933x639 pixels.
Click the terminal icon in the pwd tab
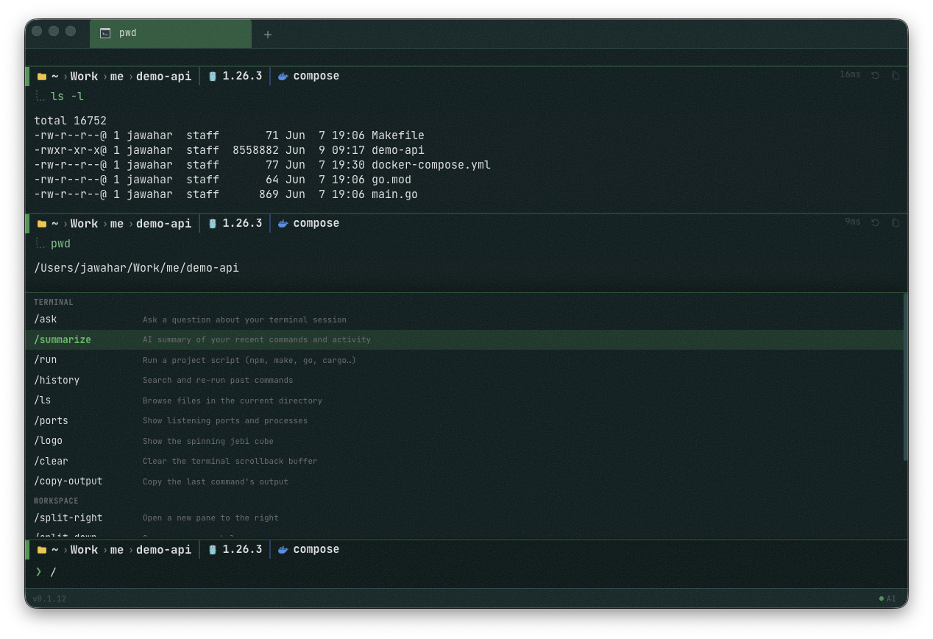click(105, 33)
